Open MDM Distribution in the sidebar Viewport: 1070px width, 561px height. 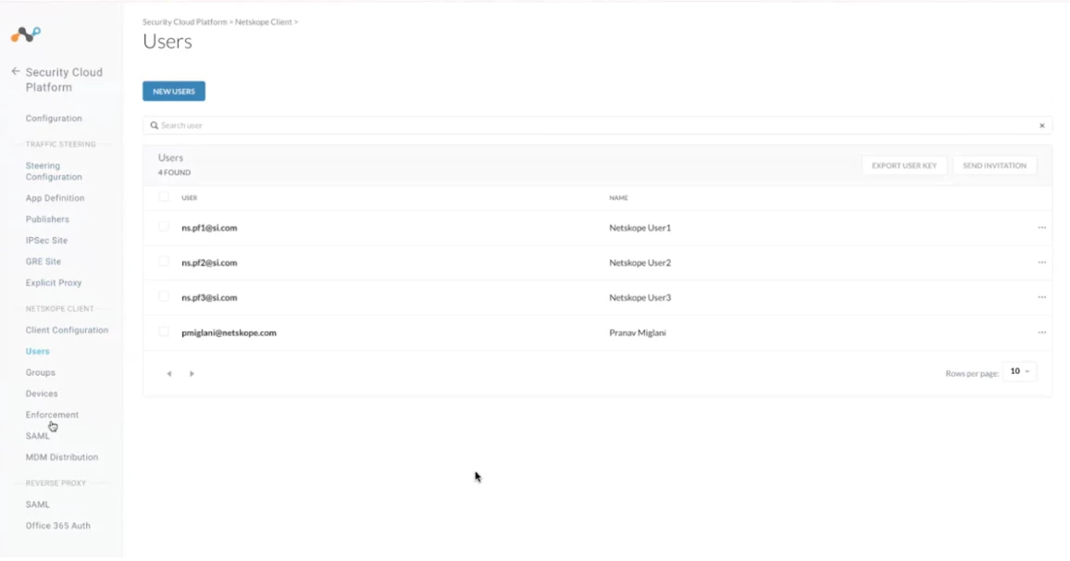tap(62, 457)
